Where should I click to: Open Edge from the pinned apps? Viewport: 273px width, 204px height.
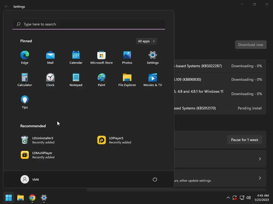click(25, 58)
